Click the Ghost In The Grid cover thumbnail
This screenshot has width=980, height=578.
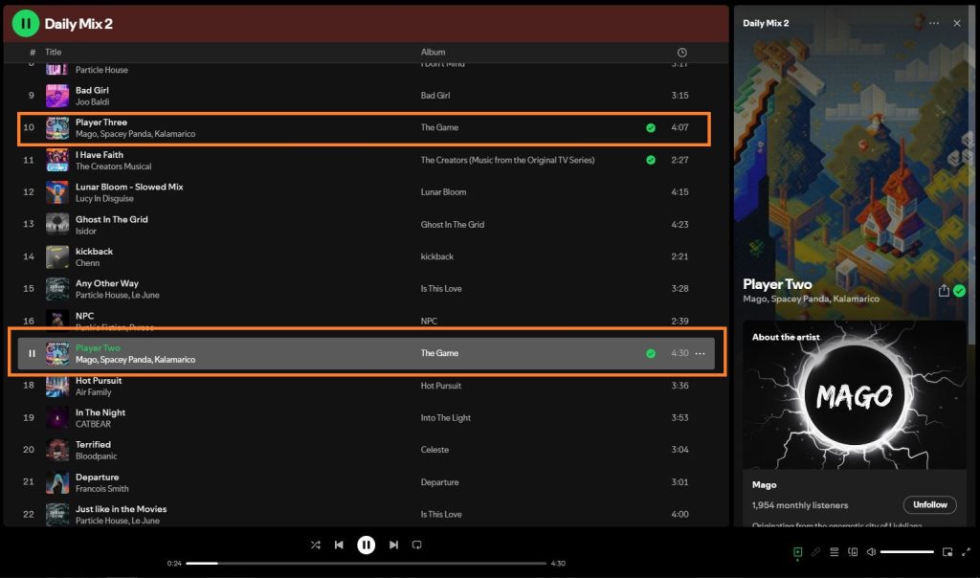57,224
